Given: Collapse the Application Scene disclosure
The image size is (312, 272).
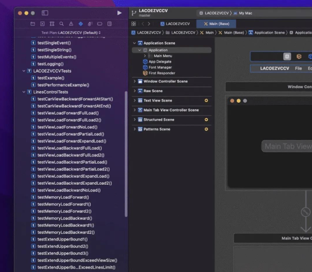Looking at the screenshot, I should coord(135,43).
